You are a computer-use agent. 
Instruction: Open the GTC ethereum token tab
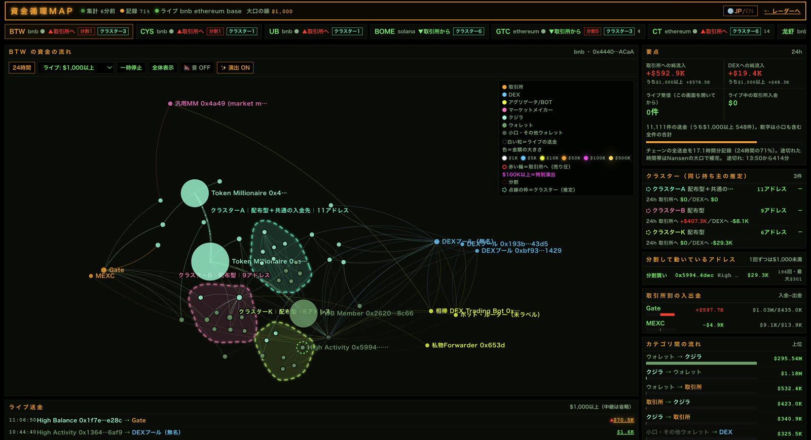click(x=568, y=31)
